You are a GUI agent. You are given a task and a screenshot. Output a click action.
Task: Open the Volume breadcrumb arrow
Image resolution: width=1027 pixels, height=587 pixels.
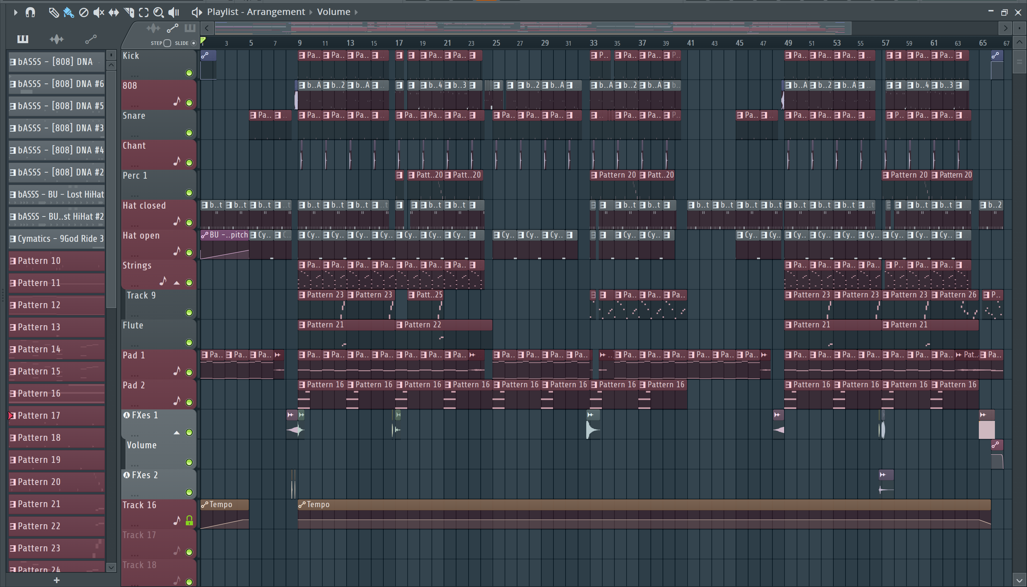pyautogui.click(x=356, y=12)
